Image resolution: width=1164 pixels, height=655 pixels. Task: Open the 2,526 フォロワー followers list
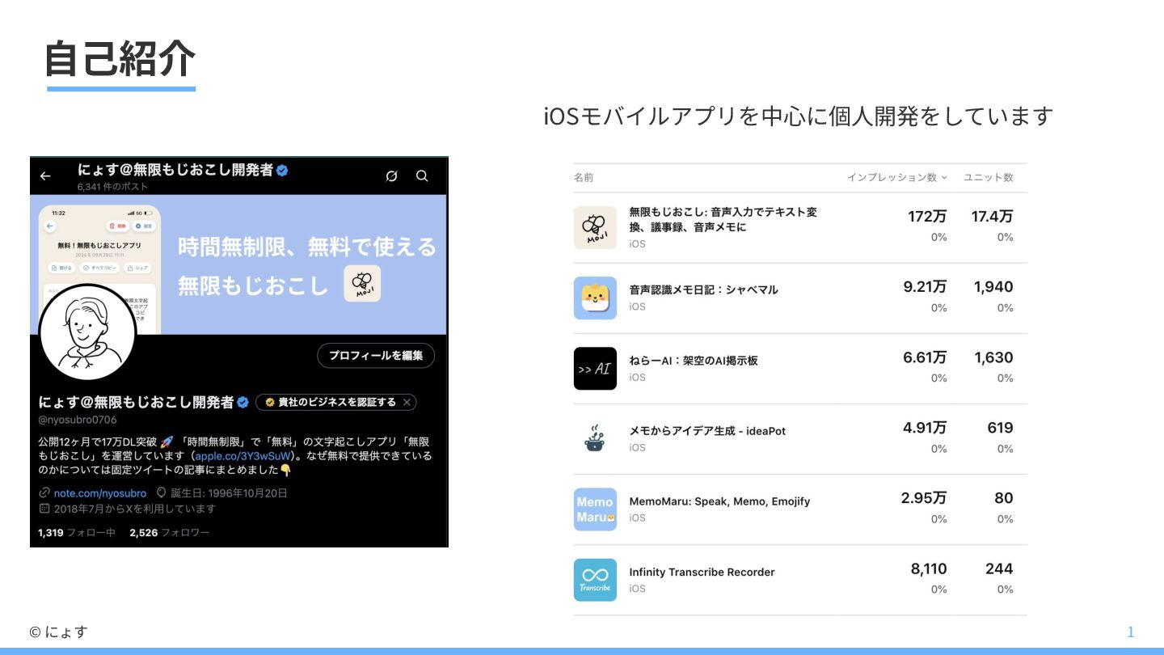pyautogui.click(x=169, y=533)
